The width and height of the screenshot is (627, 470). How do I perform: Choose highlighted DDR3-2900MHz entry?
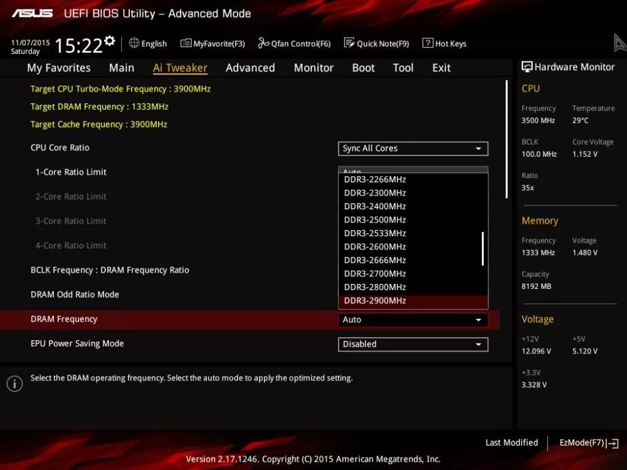(x=413, y=301)
